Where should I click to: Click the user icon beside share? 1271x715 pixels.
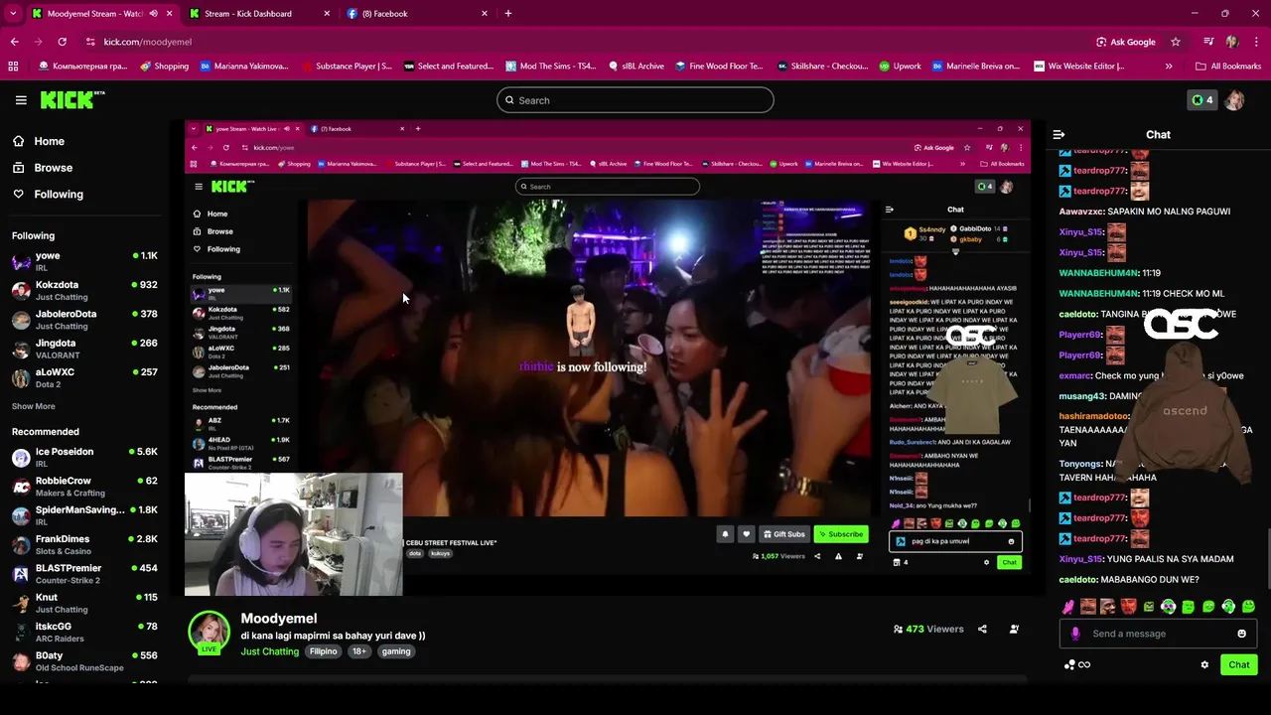point(1014,629)
